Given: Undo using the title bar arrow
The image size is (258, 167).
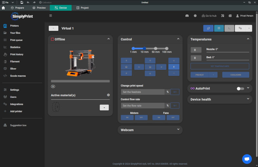Looking at the screenshot, I should [x=28, y=3].
